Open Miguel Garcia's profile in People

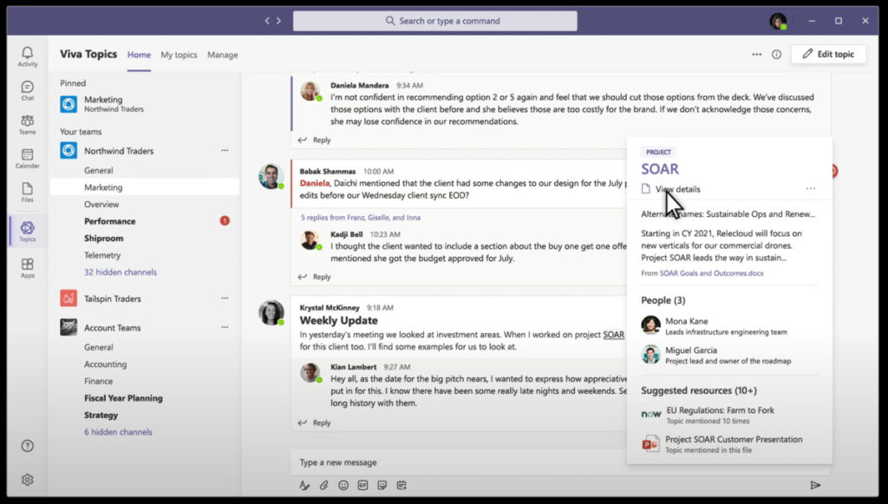point(716,355)
